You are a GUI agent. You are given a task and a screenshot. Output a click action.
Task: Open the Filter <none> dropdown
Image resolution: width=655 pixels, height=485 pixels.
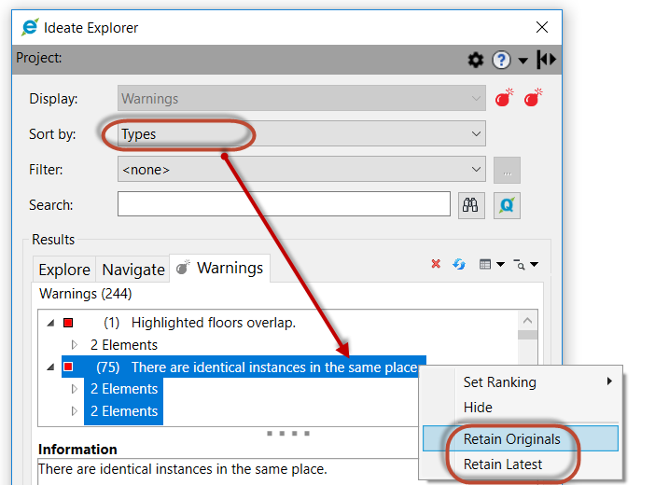point(301,169)
